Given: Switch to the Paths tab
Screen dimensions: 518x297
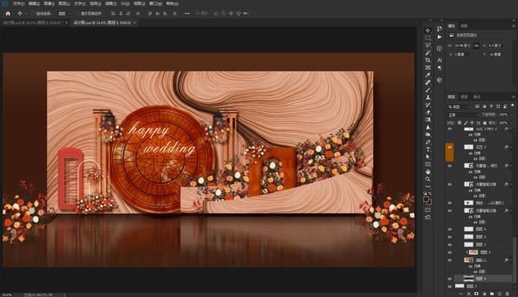Looking at the screenshot, I should pos(477,97).
